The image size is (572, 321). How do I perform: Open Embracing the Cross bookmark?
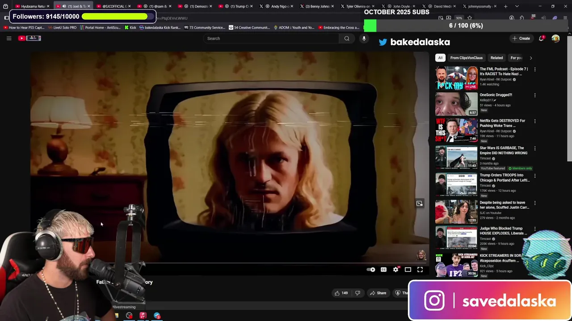tap(339, 28)
